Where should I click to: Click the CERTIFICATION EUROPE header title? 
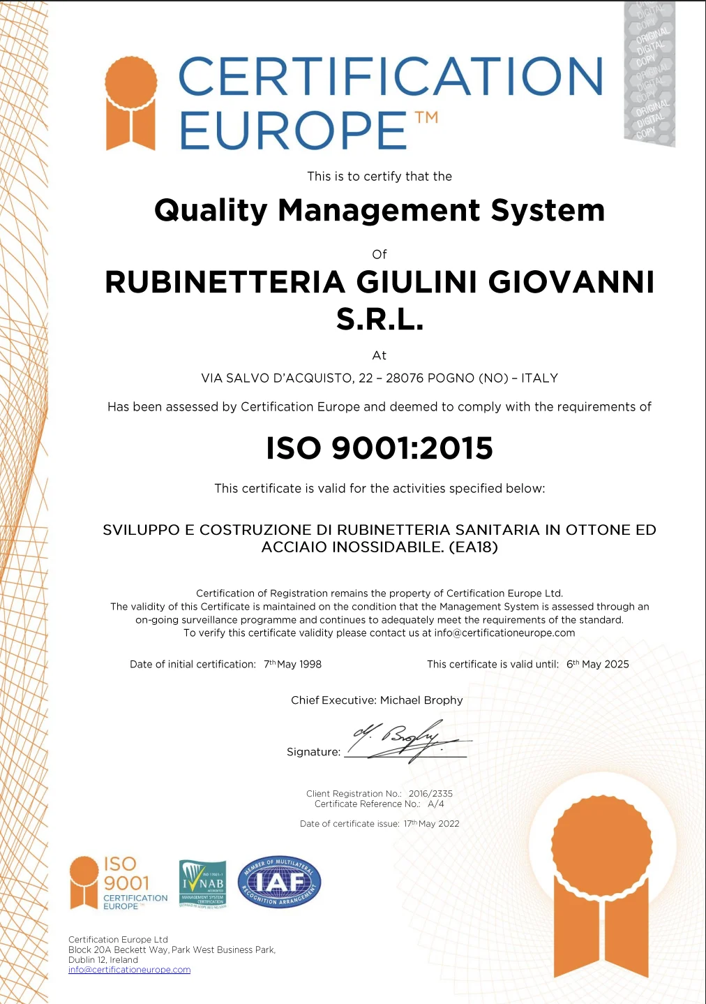(391, 103)
